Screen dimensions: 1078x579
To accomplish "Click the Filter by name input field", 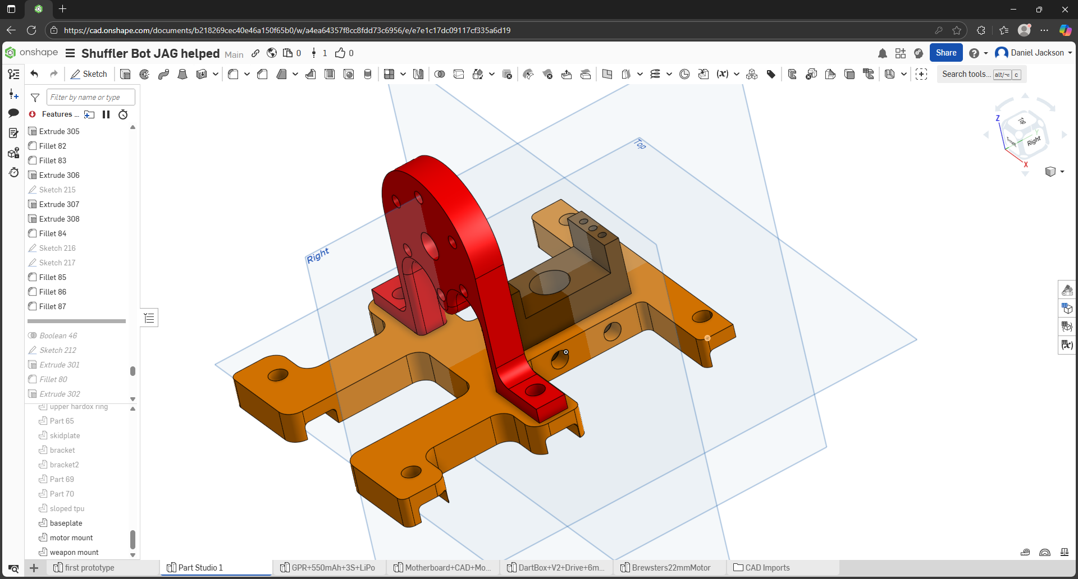I will click(x=90, y=97).
